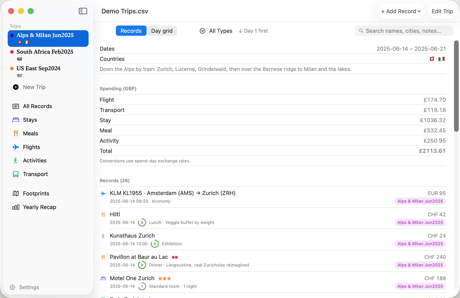
Task: Click the New Trip button label
Action: (34, 87)
